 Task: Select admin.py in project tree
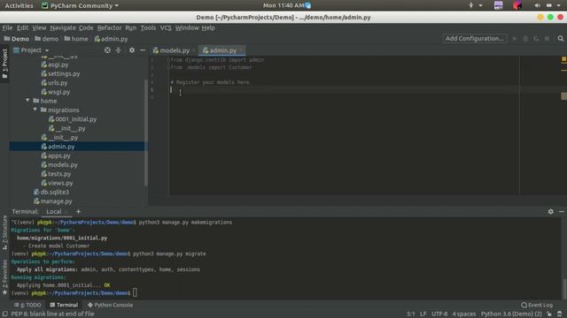pyautogui.click(x=61, y=147)
